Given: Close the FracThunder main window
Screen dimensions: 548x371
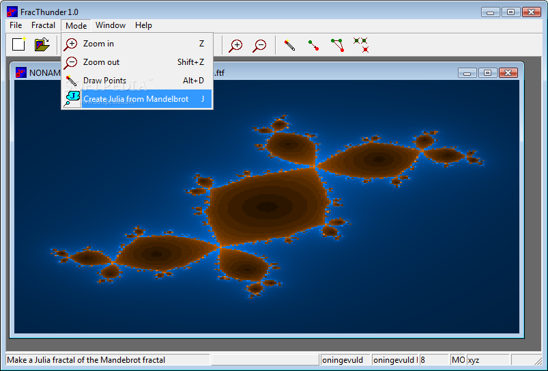Looking at the screenshot, I should point(532,12).
